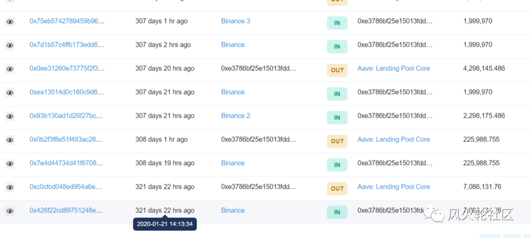Open transaction hash 0x75eb5742789459b96
This screenshot has height=238, width=531.
click(x=67, y=21)
